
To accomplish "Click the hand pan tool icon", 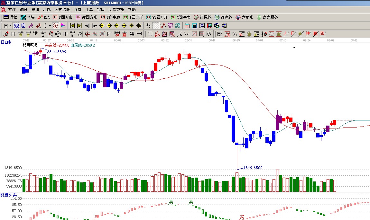I will point(148,26).
